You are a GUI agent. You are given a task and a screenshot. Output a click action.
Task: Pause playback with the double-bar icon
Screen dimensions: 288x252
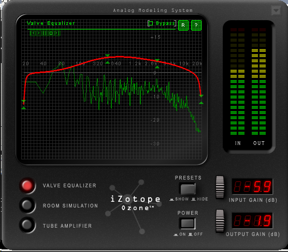coord(45,33)
